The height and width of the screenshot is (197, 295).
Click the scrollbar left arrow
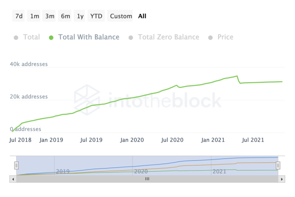(13, 179)
